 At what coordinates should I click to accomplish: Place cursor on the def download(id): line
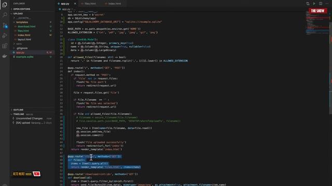click(80, 178)
